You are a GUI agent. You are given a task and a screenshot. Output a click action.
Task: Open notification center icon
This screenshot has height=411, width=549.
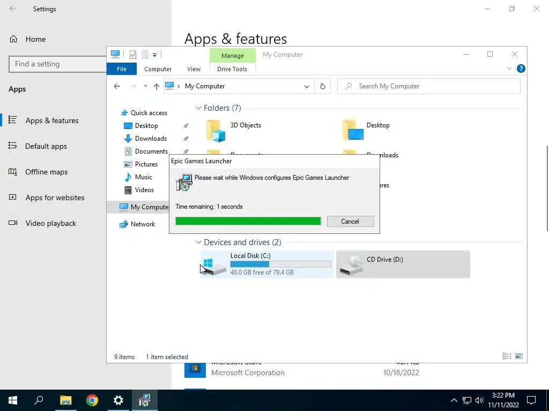[x=531, y=400]
